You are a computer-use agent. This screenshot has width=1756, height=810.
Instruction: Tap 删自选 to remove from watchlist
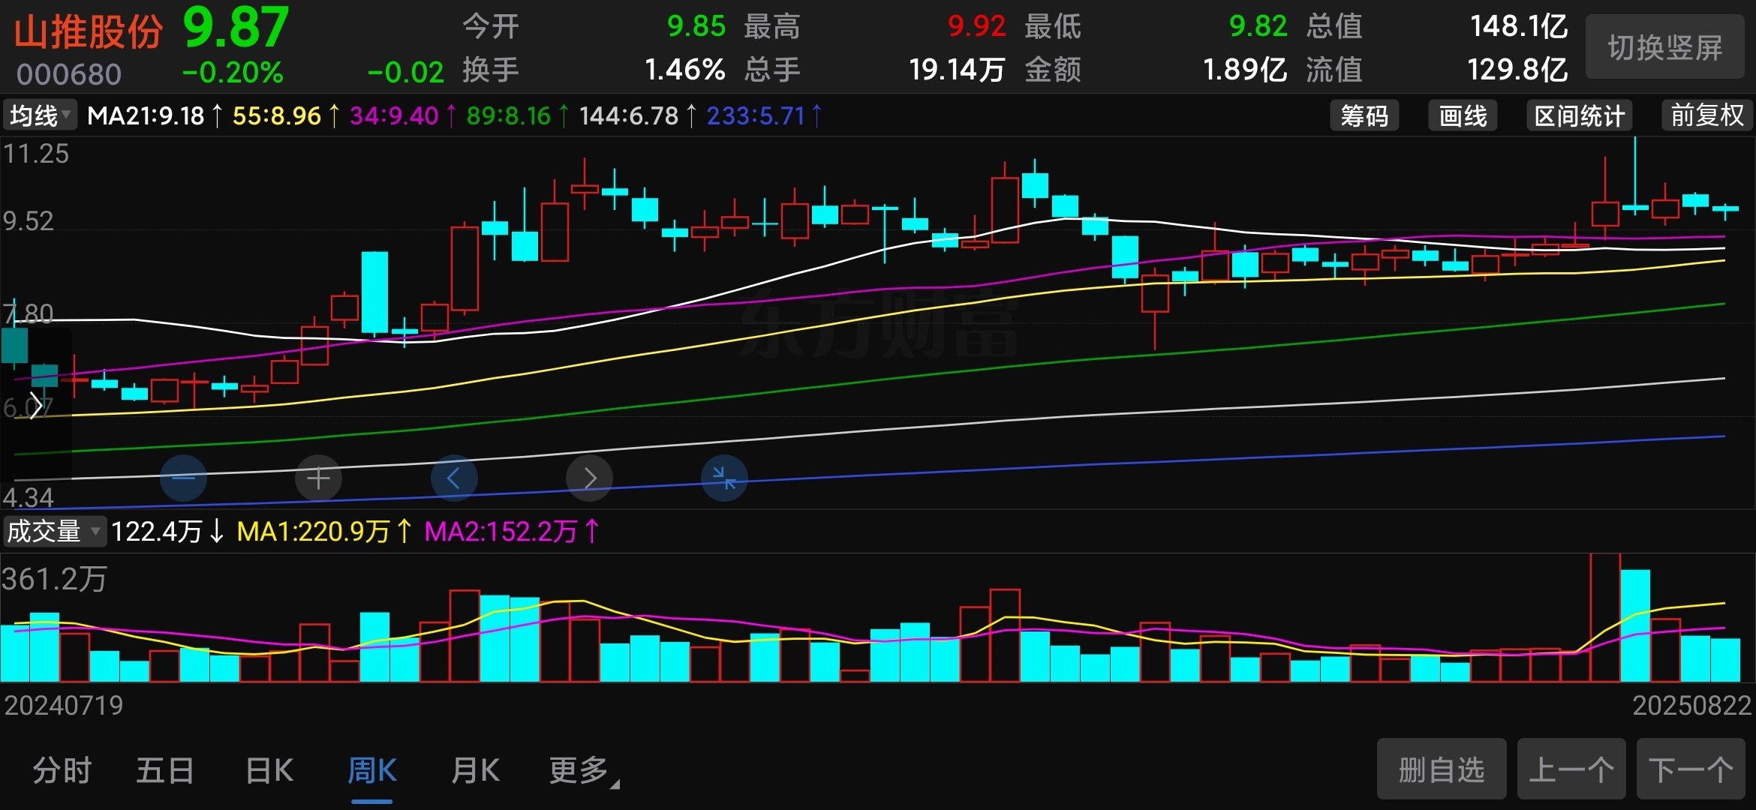tap(1442, 769)
